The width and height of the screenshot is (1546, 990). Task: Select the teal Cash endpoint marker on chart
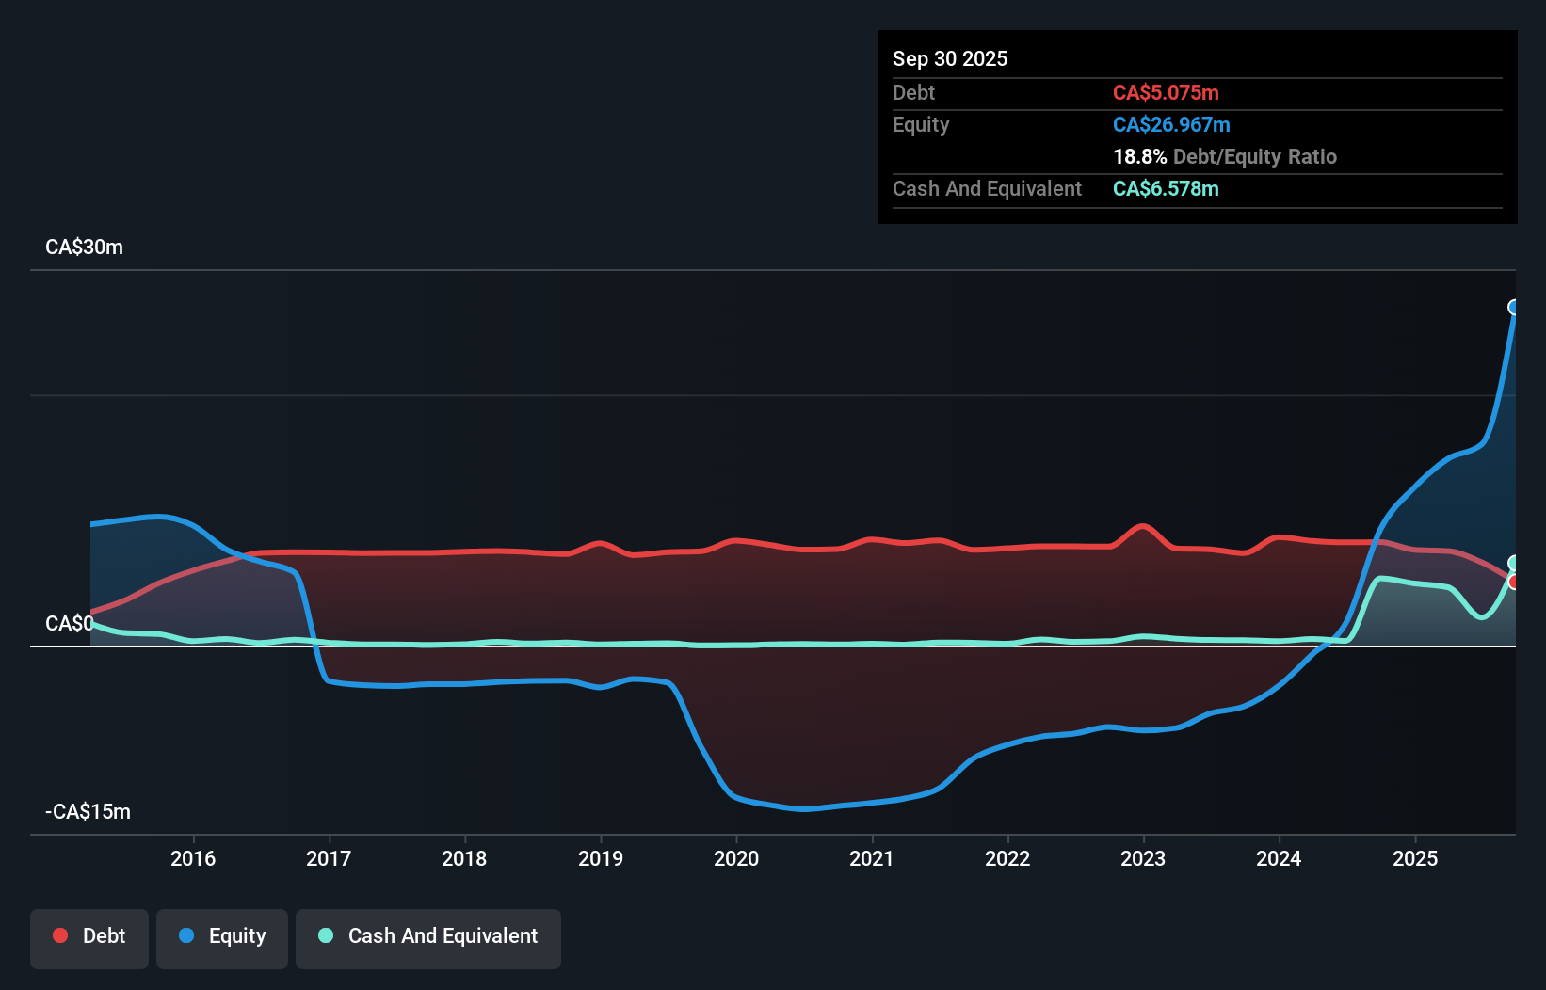tap(1514, 564)
